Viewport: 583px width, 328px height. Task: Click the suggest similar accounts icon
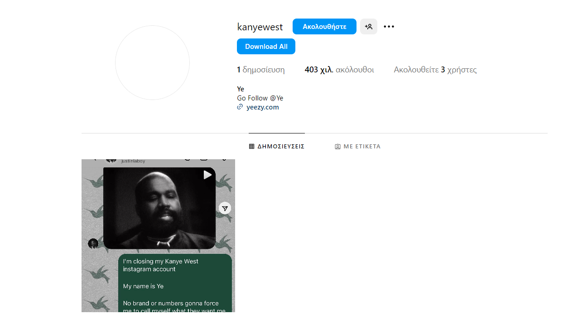click(368, 27)
